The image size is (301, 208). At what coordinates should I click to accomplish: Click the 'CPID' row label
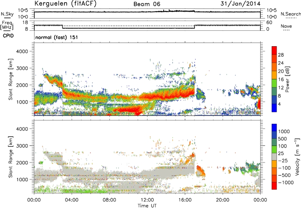[8, 36]
